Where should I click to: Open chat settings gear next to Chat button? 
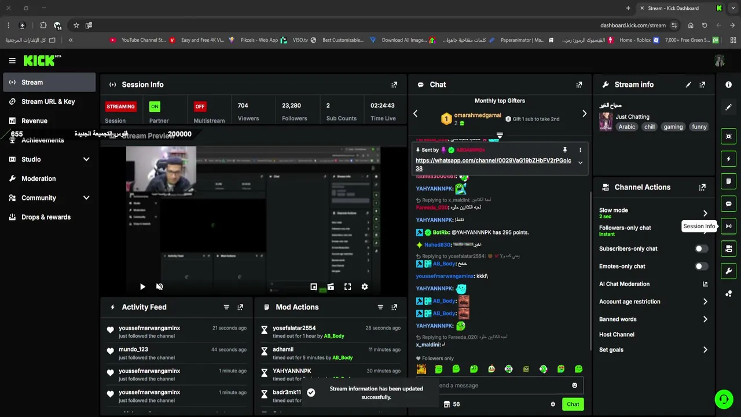point(553,404)
